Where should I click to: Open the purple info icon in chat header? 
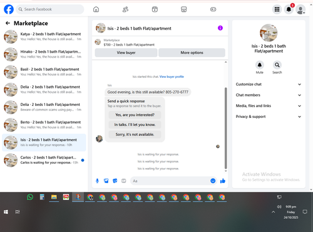point(220,28)
